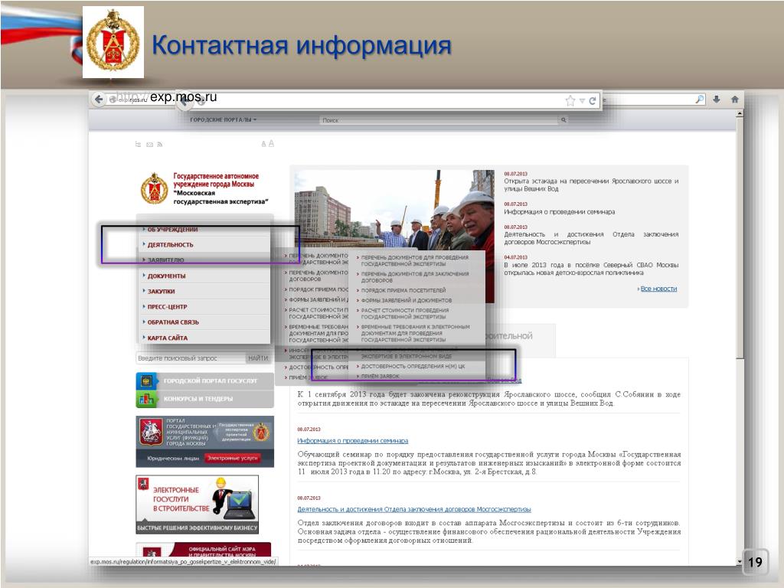Select submenu Достоверность определения Н(М) ЦК
Screen dimensions: 784x588
point(413,367)
